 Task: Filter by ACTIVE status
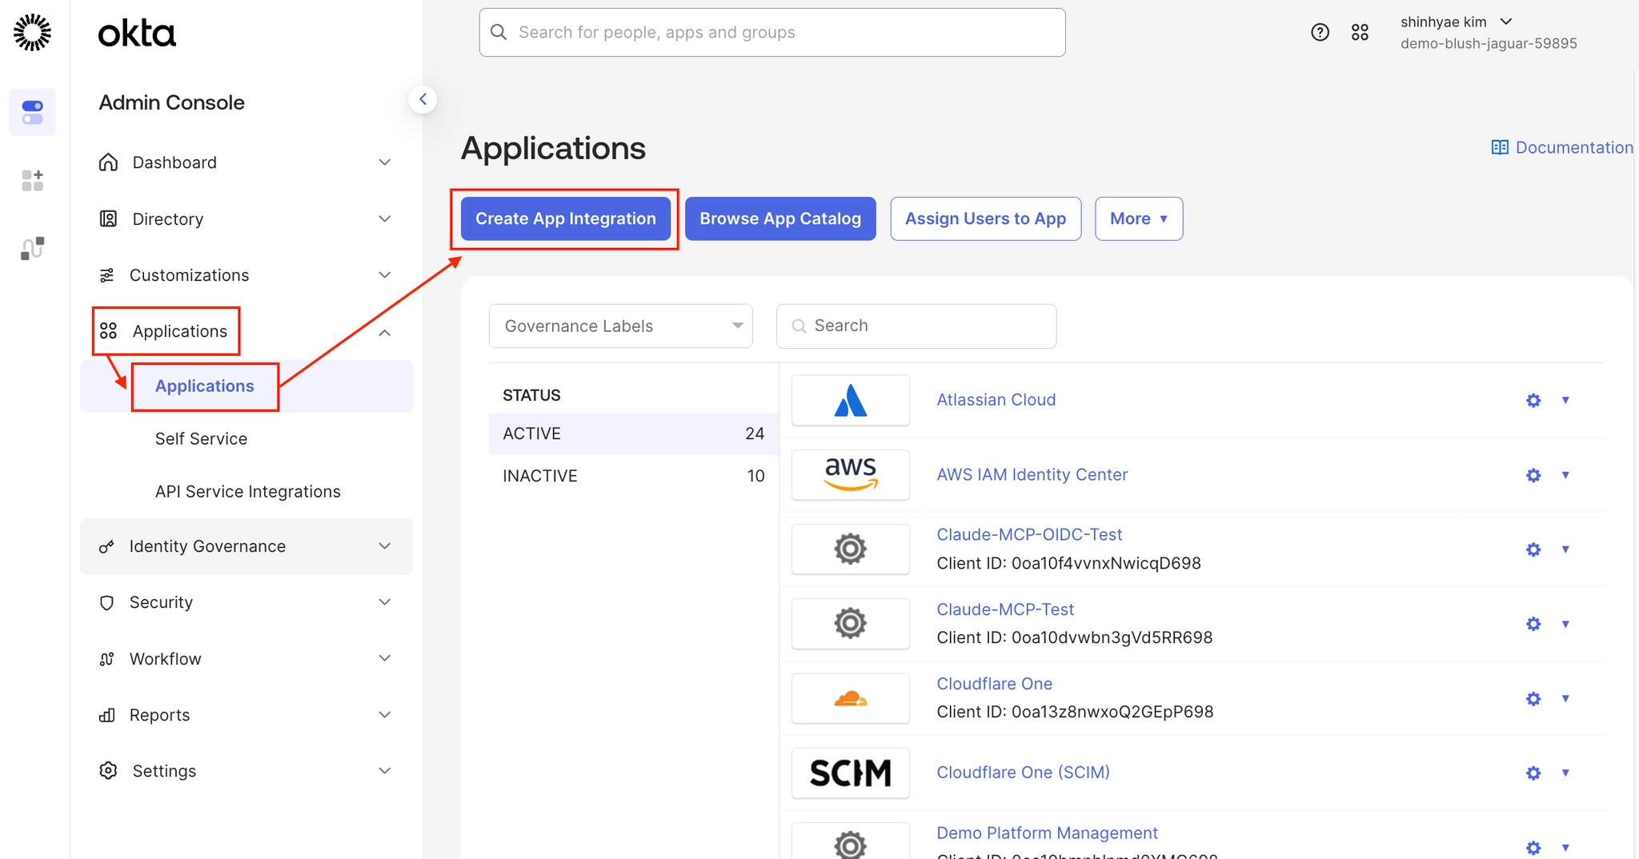point(634,433)
